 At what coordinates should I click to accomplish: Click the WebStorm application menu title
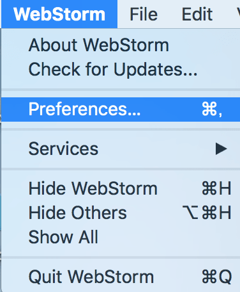59,14
